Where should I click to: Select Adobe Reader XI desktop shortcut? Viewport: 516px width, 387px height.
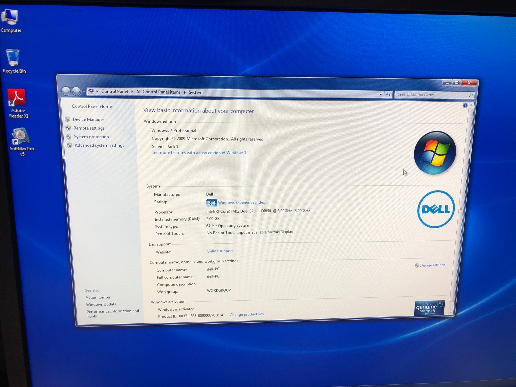click(x=18, y=103)
